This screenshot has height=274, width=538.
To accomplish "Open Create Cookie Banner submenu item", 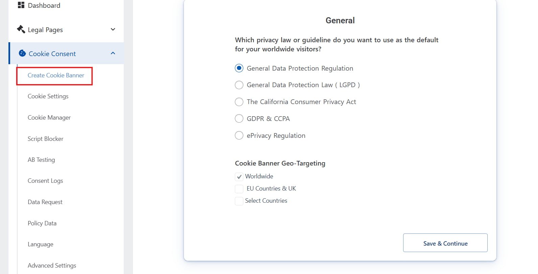I will (x=56, y=75).
